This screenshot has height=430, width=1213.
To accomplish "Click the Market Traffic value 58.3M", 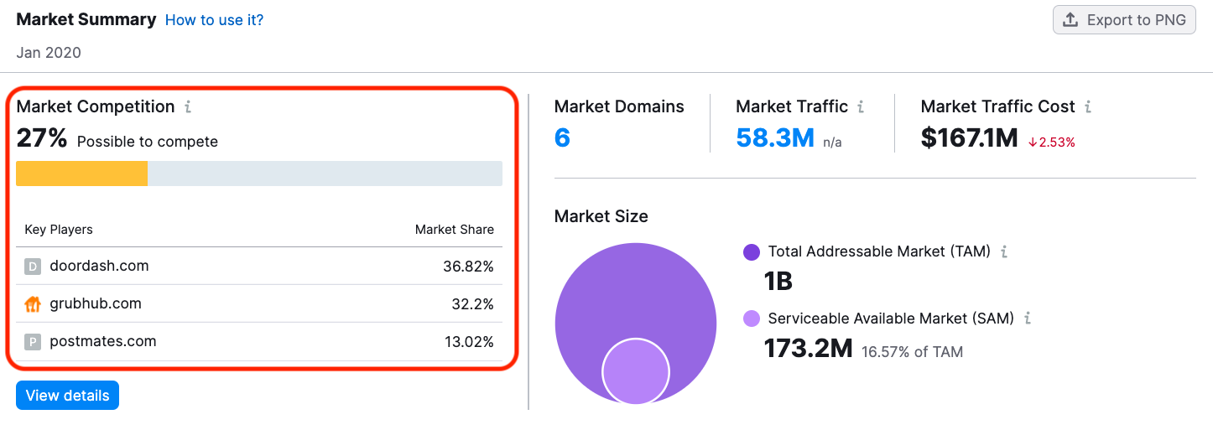I will pos(775,137).
